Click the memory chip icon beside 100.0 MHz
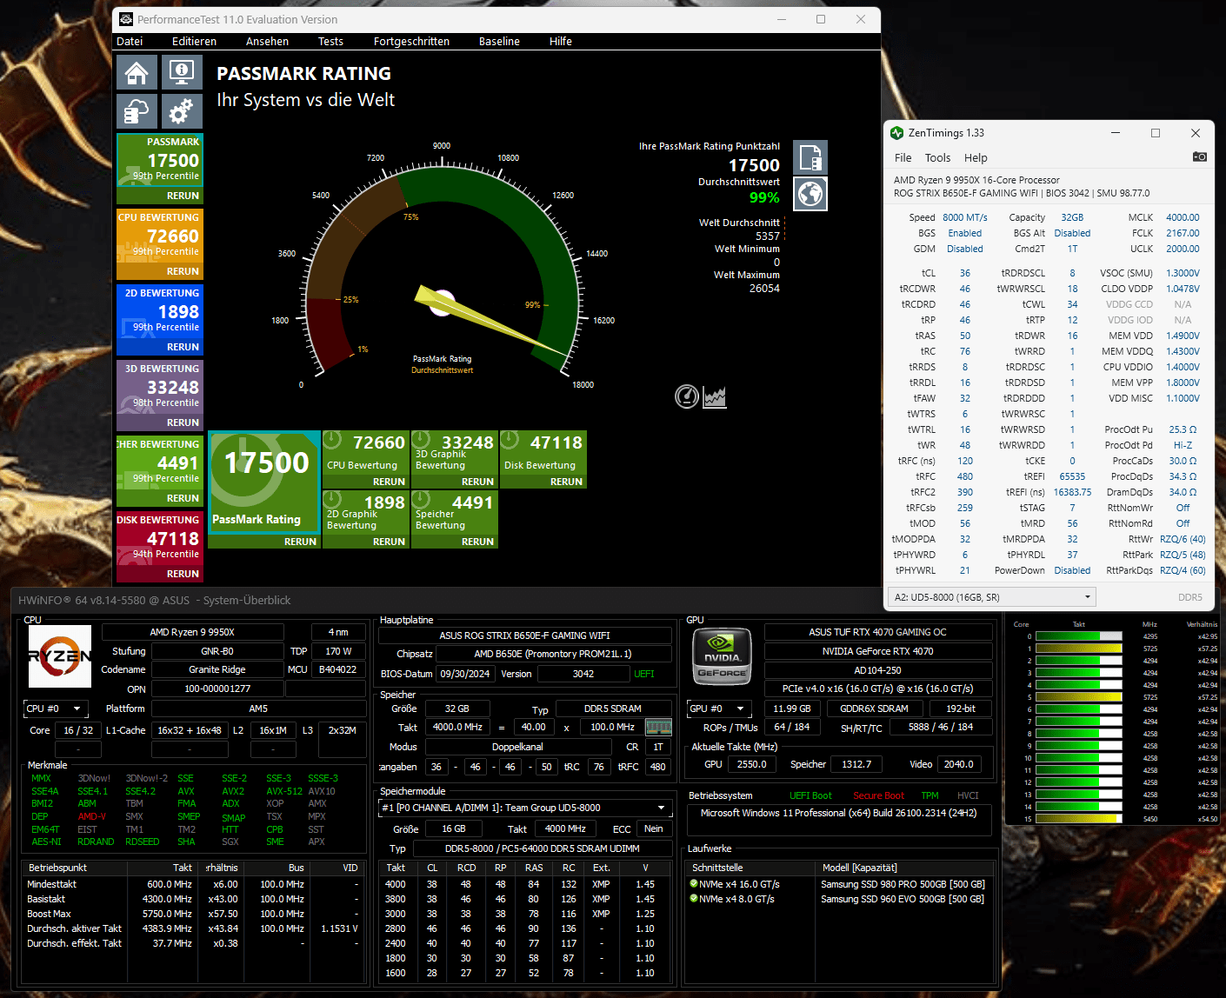 point(658,727)
